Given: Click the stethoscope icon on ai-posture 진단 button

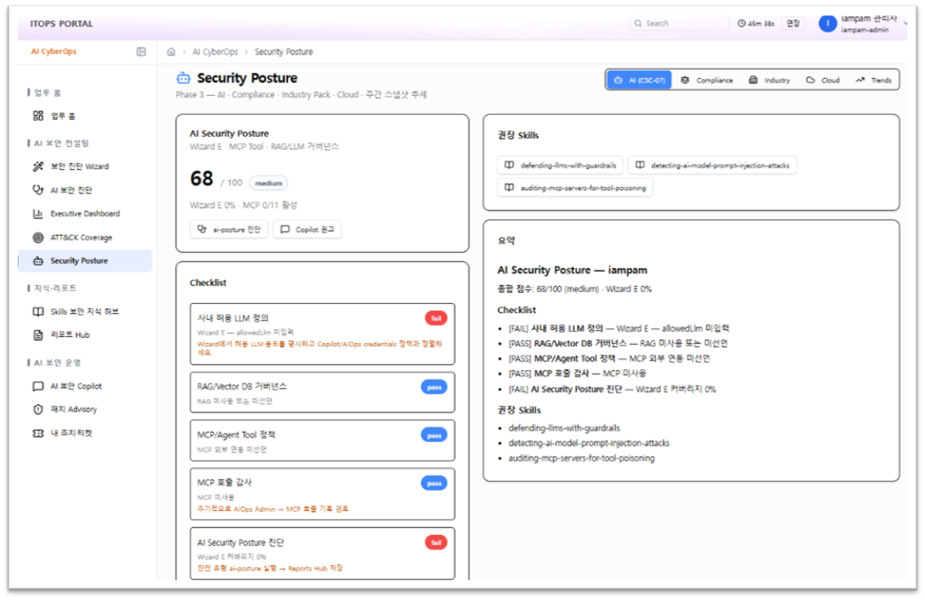Looking at the screenshot, I should pos(202,229).
